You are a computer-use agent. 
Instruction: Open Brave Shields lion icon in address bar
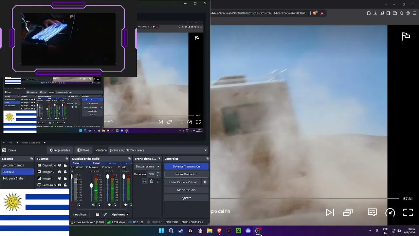pyautogui.click(x=315, y=13)
